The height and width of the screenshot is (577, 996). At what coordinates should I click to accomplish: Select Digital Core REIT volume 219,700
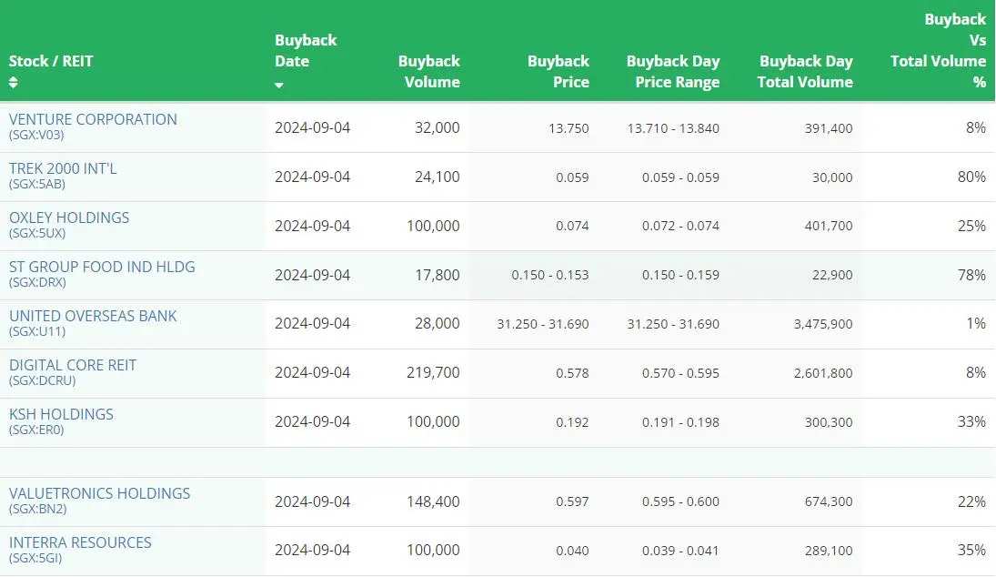click(x=433, y=372)
